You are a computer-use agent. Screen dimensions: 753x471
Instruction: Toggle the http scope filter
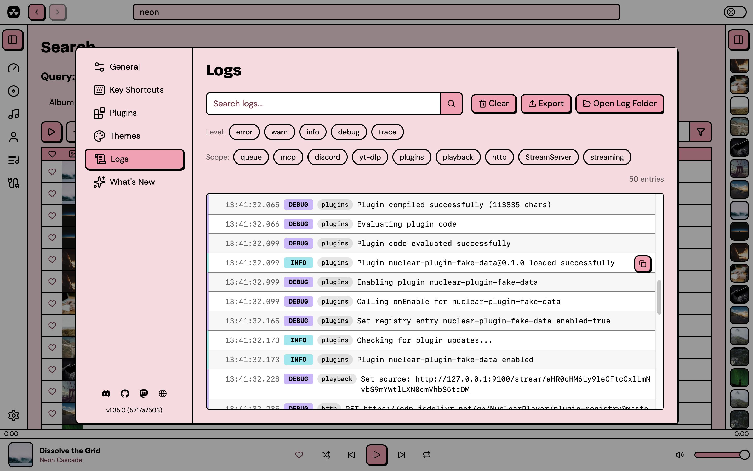499,157
